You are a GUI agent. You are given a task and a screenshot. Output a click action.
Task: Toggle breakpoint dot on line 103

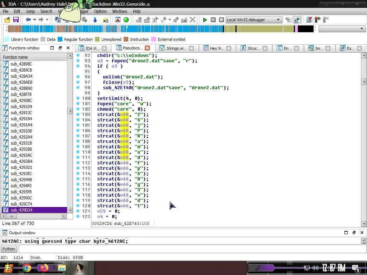78,114
